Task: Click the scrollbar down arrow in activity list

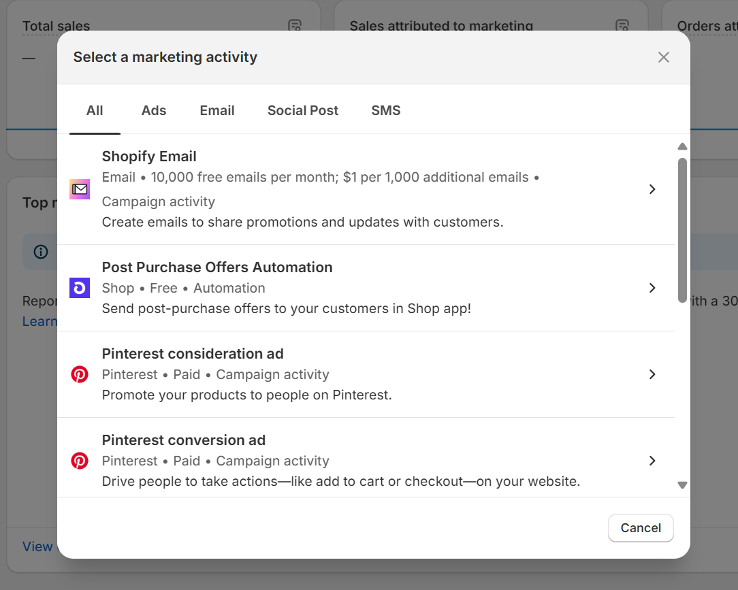Action: 682,485
